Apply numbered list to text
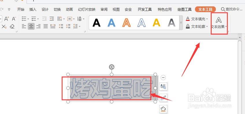 point(34,19)
